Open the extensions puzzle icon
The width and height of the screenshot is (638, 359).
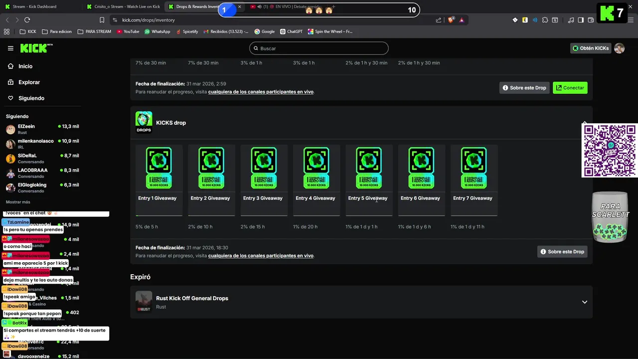click(545, 20)
